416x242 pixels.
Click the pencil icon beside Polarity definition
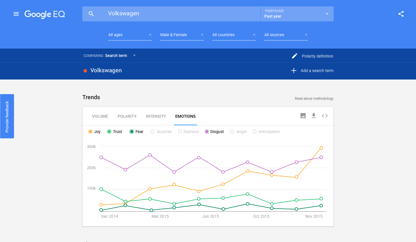[x=294, y=56]
